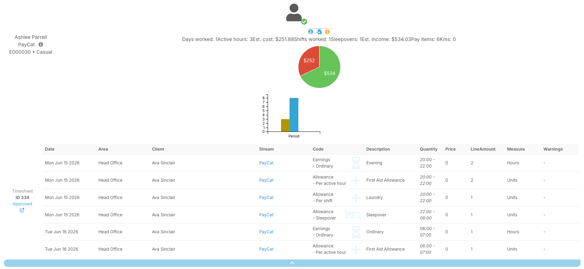The width and height of the screenshot is (584, 269).
Task: Open PayCat stream link in Laundry row
Action: point(266,198)
